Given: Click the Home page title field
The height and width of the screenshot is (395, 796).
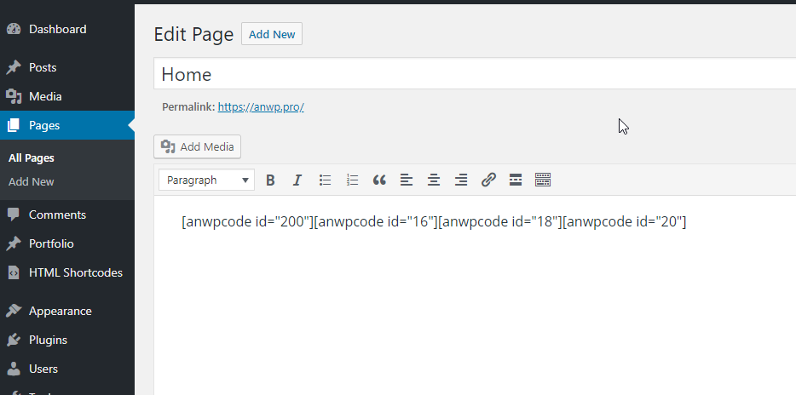Looking at the screenshot, I should [x=475, y=74].
